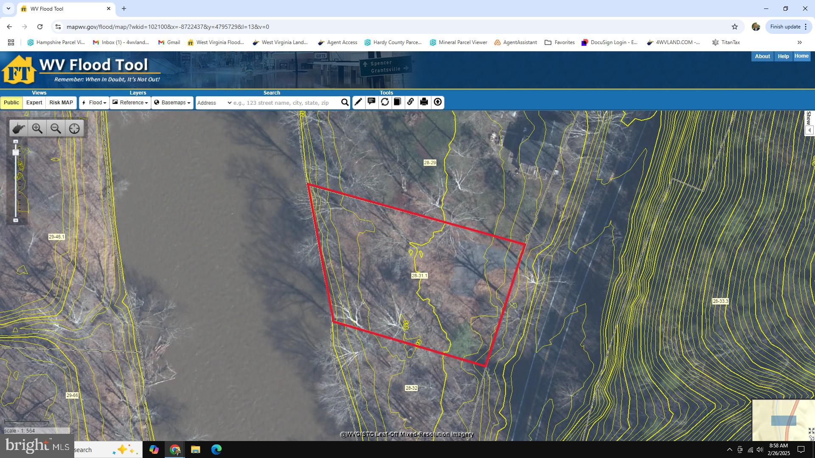Click the zoom in magnifier button
This screenshot has width=815, height=458.
pos(37,128)
